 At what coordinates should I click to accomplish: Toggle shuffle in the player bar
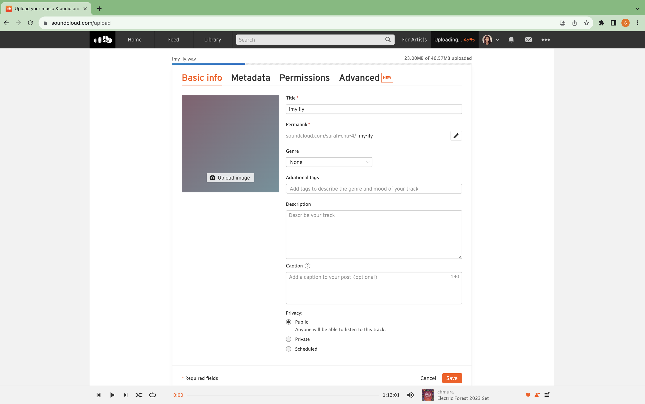139,395
